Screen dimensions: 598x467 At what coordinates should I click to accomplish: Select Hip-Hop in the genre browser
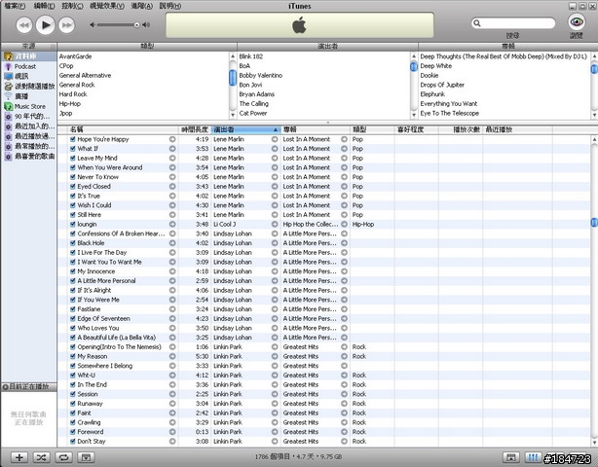click(70, 103)
